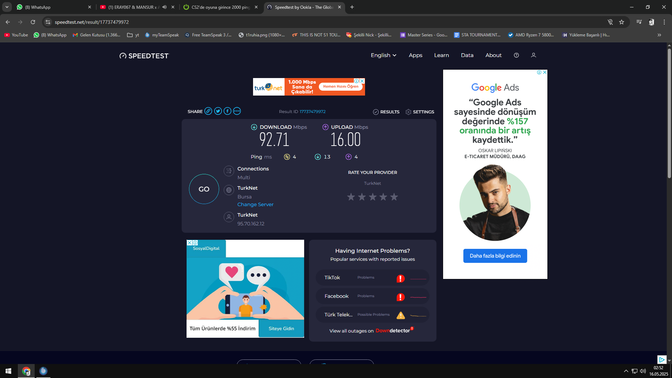Copy result link via share link icon
Image resolution: width=672 pixels, height=378 pixels.
coord(208,111)
